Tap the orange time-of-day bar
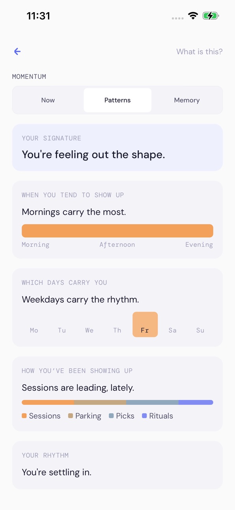This screenshot has height=510, width=235. (117, 231)
